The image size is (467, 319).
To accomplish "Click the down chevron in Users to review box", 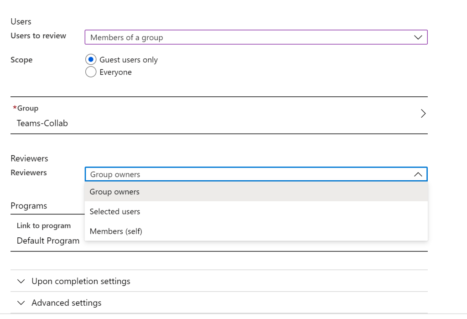I will click(x=418, y=37).
